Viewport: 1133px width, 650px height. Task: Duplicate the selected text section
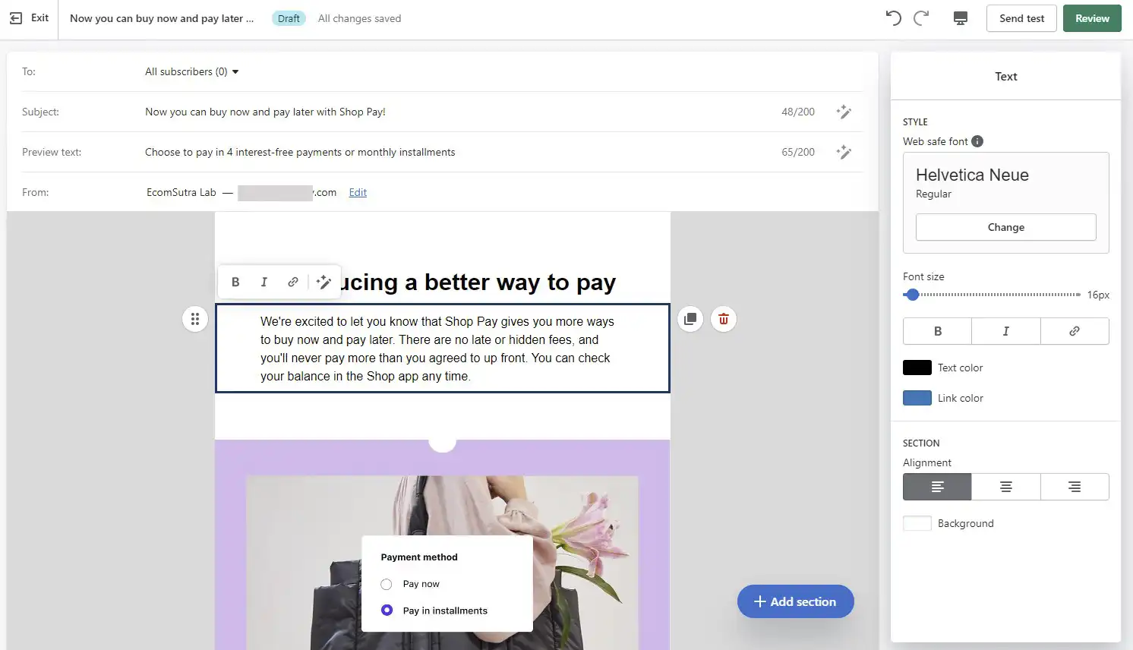click(690, 319)
